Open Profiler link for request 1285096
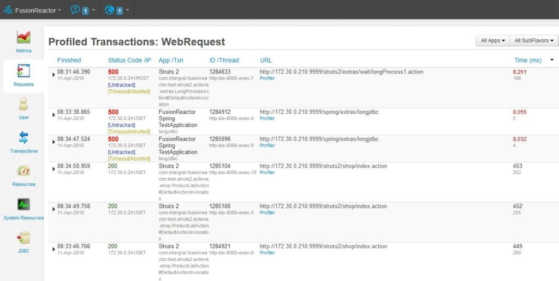 (267, 145)
